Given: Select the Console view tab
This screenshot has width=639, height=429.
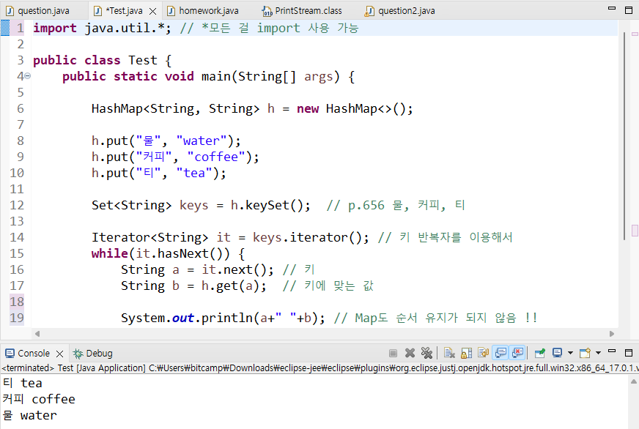Looking at the screenshot, I should point(34,354).
